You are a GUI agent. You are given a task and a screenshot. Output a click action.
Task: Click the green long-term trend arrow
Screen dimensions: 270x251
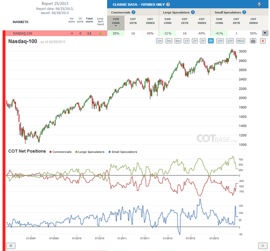point(100,33)
